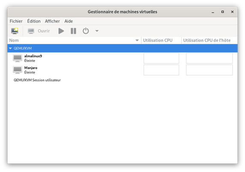Collapse the QEMU/KVM connection triangle
This screenshot has width=245, height=172.
10,48
